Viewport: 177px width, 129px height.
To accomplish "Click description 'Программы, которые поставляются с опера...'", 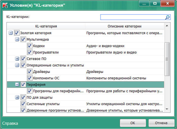I will coord(124,33).
